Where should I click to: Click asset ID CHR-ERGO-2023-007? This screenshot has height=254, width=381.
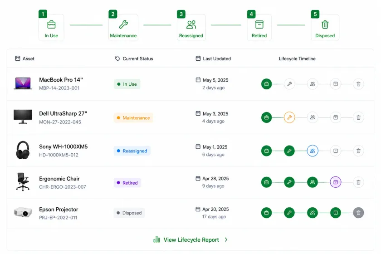tap(63, 187)
